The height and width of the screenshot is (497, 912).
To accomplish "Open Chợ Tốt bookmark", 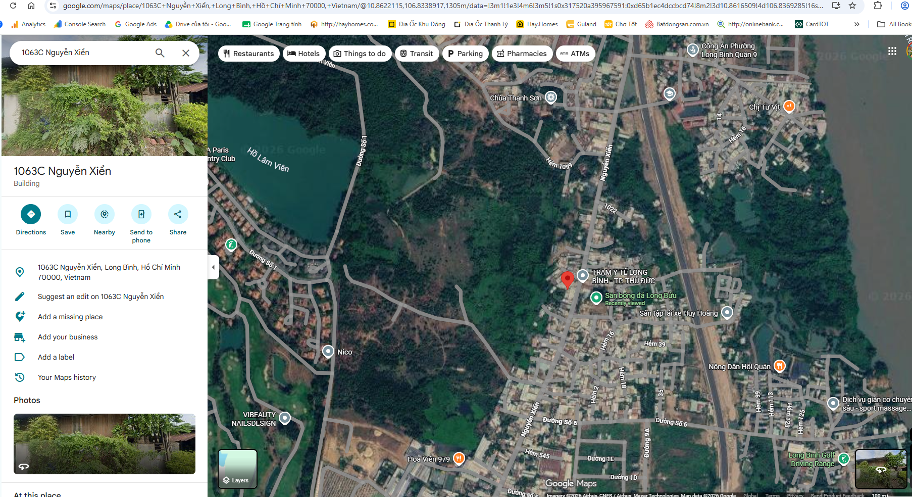I will [621, 24].
